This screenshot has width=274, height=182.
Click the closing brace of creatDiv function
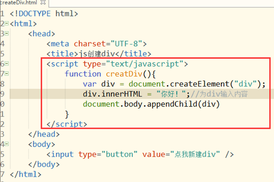click(67, 114)
